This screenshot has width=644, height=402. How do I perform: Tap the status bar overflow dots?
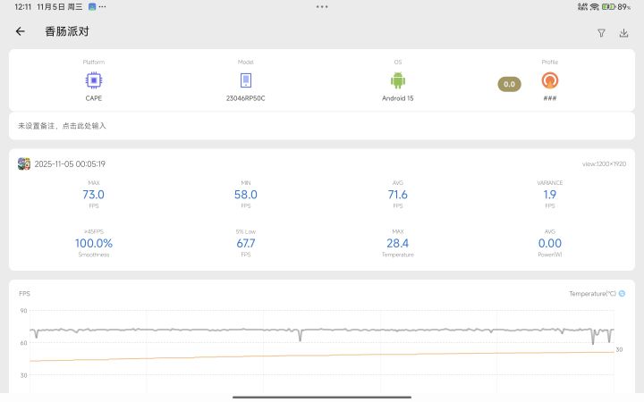[x=102, y=6]
